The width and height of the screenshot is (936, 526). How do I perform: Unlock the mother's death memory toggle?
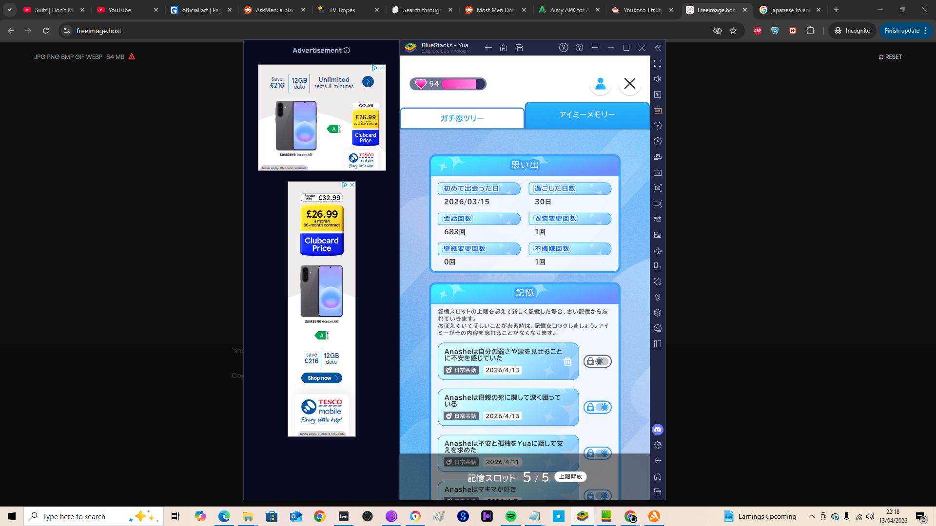pyautogui.click(x=598, y=407)
